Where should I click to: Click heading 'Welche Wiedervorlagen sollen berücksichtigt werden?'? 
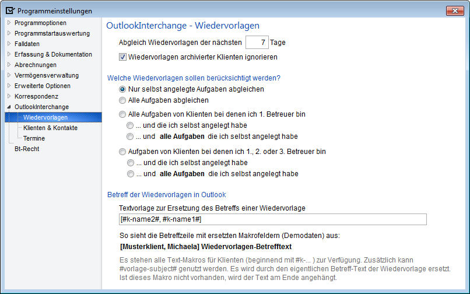(x=194, y=78)
